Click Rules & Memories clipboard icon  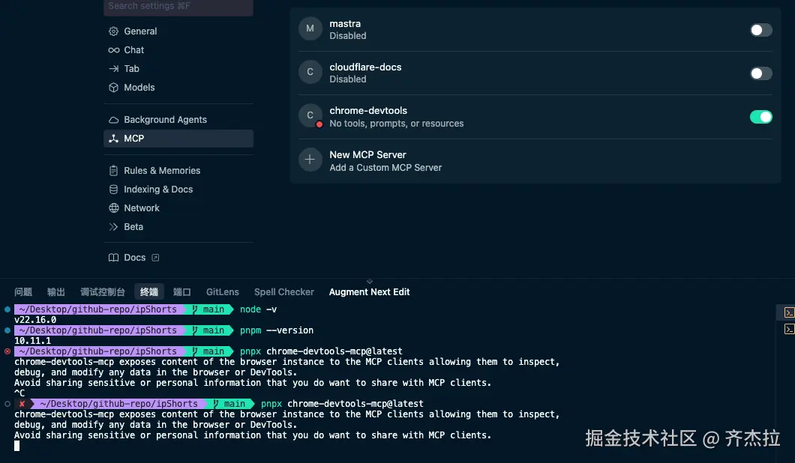(x=113, y=171)
